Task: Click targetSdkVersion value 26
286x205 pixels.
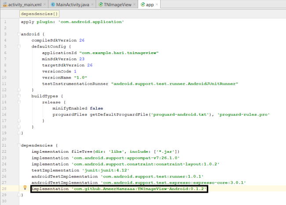Action: (x=90, y=65)
